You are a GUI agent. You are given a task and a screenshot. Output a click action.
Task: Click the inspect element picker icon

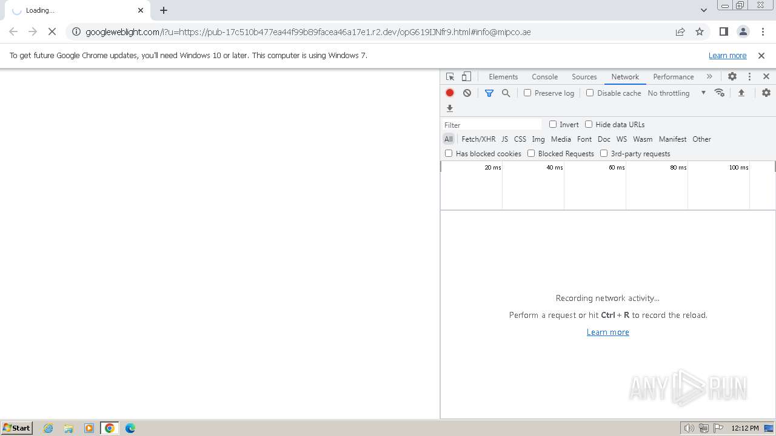450,77
